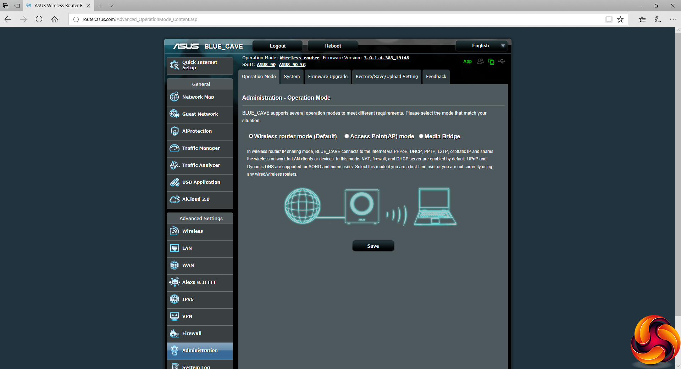
Task: Click the Traffic Analyzer icon
Action: 175,165
